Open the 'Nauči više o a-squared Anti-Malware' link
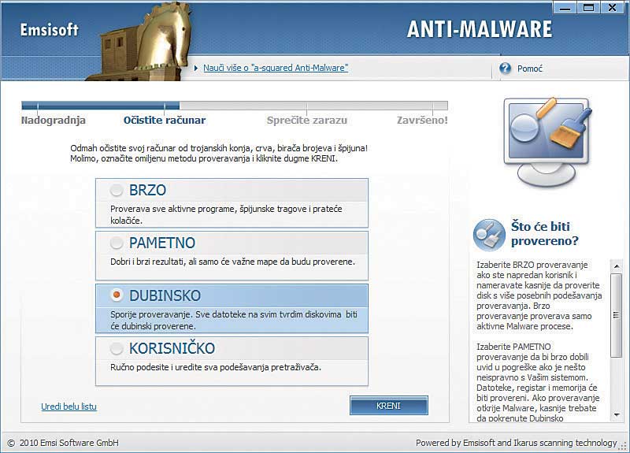Image resolution: width=630 pixels, height=453 pixels. (276, 68)
